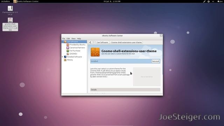224x126 pixels.
Task: Click the package title heading text
Action: tap(129, 51)
